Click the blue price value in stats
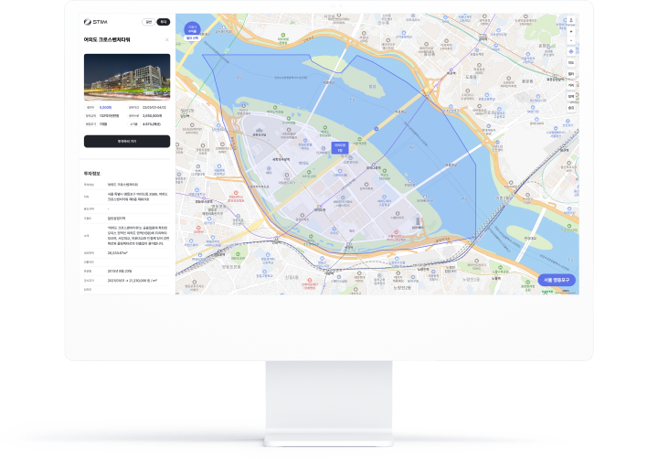 (x=105, y=108)
